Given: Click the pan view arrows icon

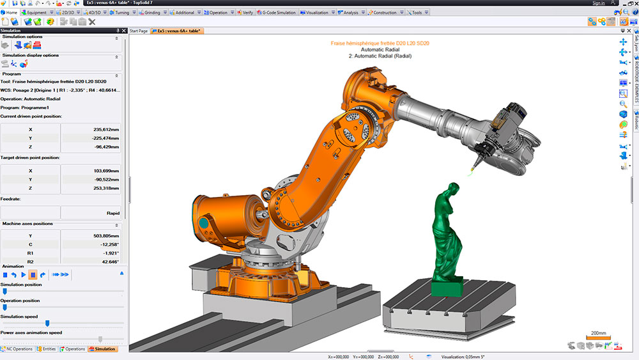Looking at the screenshot, I should [x=624, y=41].
